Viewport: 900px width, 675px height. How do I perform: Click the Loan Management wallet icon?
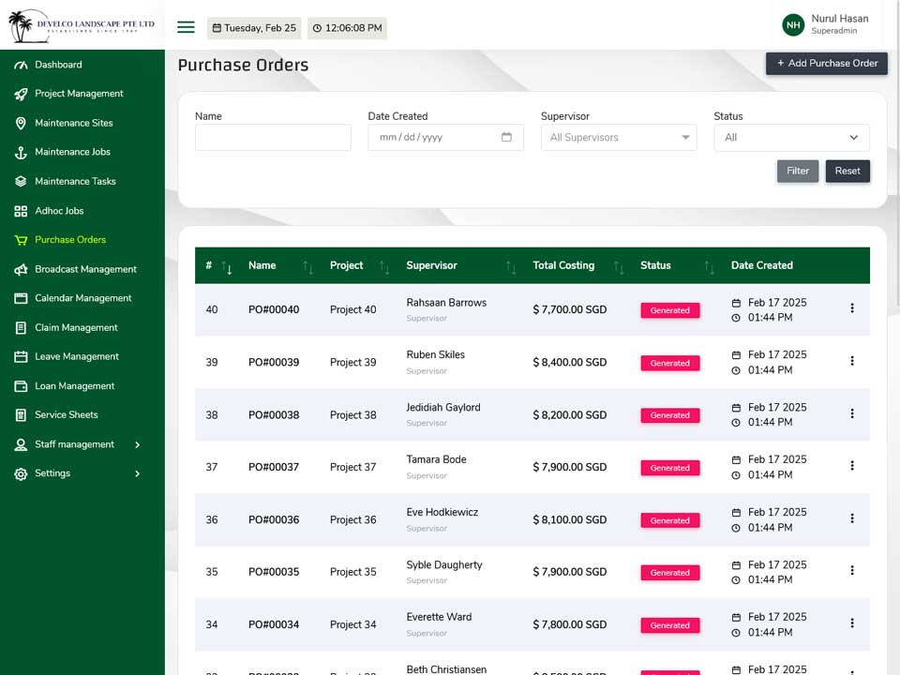pos(21,386)
